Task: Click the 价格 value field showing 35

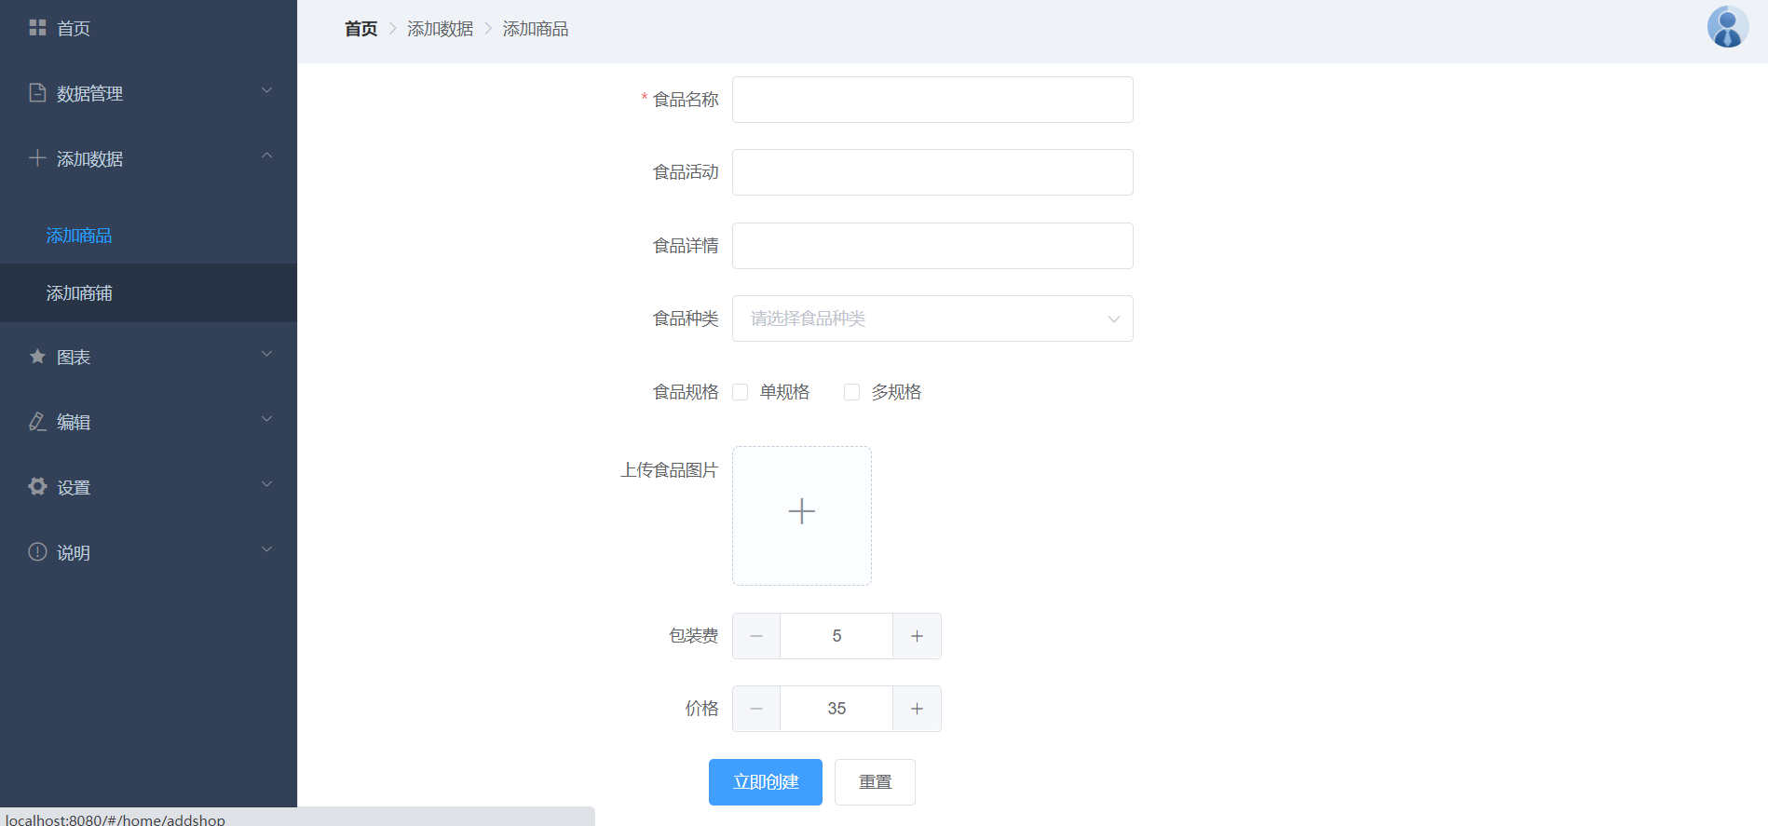Action: 836,709
